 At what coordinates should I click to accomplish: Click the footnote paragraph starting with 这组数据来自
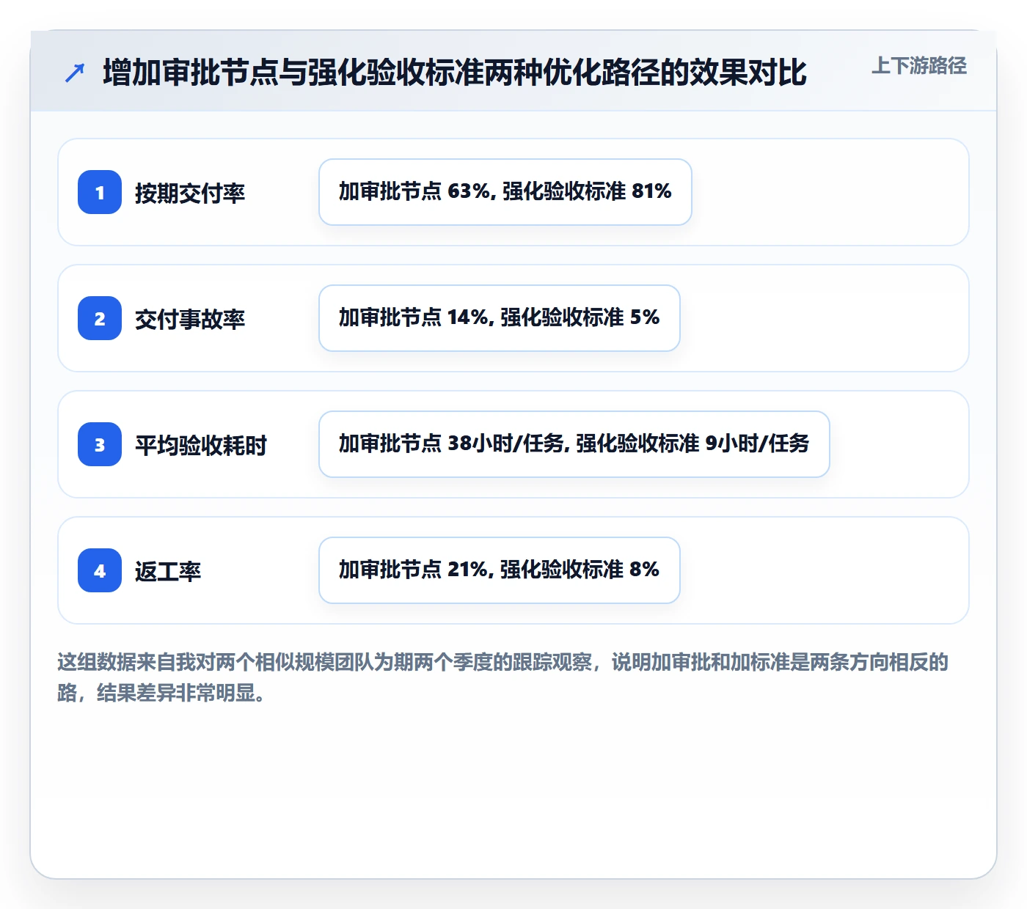(x=503, y=677)
